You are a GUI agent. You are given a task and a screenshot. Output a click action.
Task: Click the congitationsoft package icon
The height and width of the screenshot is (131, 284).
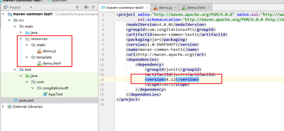pyautogui.click(x=39, y=88)
